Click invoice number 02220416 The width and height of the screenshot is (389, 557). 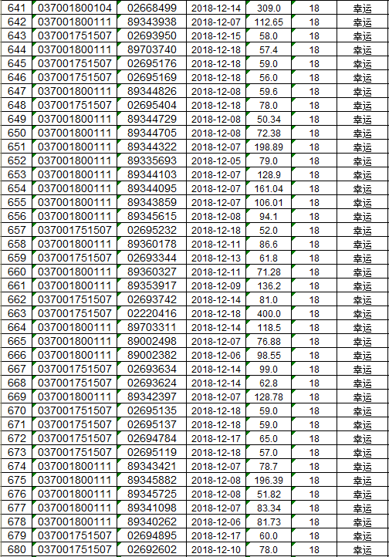[152, 313]
